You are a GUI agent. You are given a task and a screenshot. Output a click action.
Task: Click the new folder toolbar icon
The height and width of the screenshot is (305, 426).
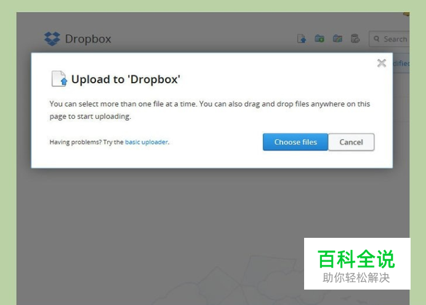(319, 39)
